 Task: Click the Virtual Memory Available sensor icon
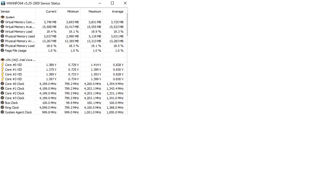(3, 27)
